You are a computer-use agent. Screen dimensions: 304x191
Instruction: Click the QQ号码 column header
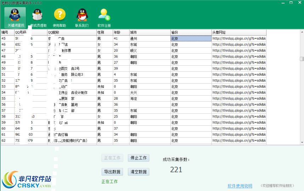click(x=30, y=32)
